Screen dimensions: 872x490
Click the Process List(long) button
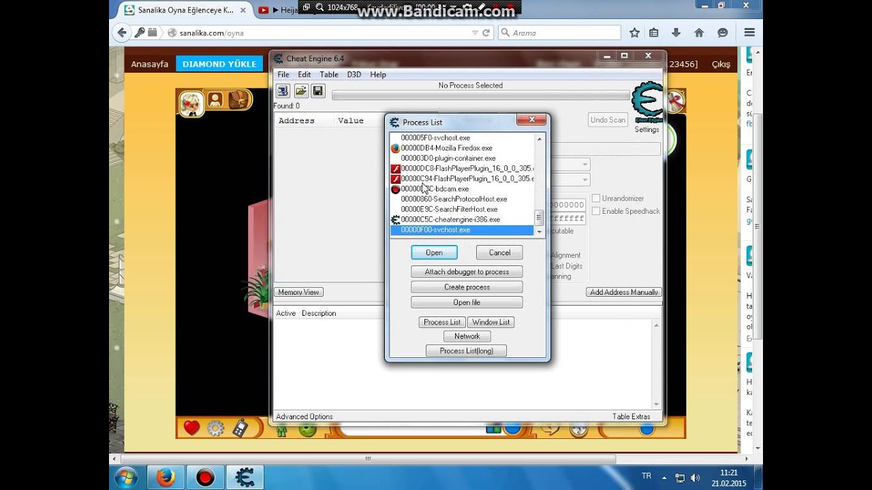click(466, 350)
